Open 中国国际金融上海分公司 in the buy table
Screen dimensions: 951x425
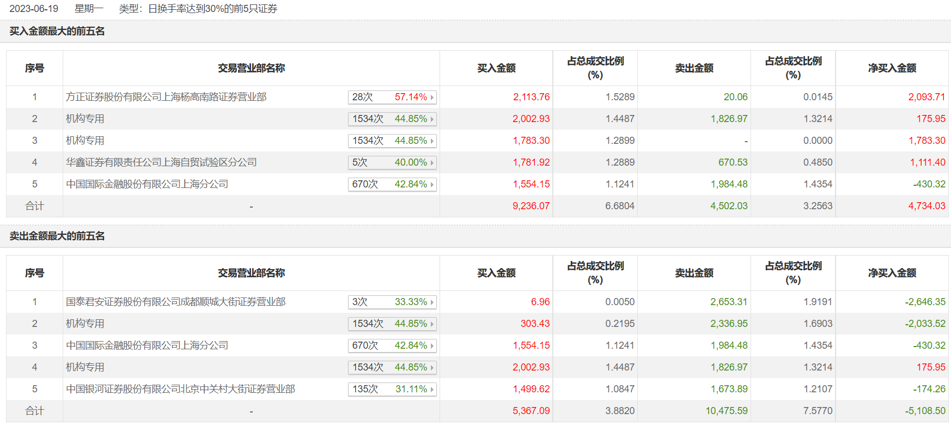147,184
